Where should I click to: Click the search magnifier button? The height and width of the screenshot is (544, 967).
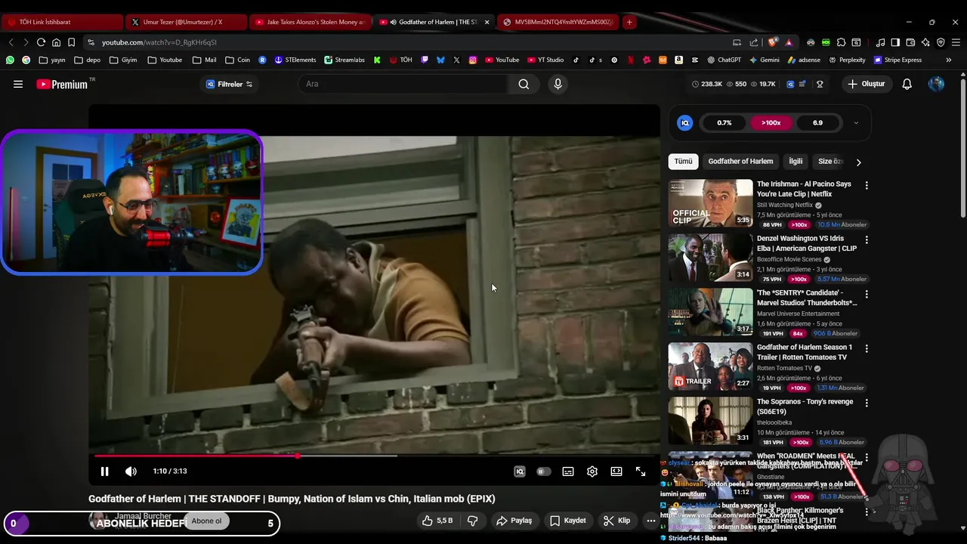tap(524, 84)
